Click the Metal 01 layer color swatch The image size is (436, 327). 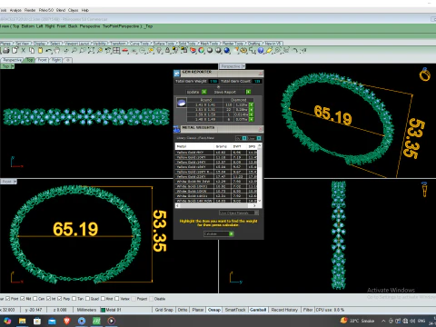coord(103,310)
